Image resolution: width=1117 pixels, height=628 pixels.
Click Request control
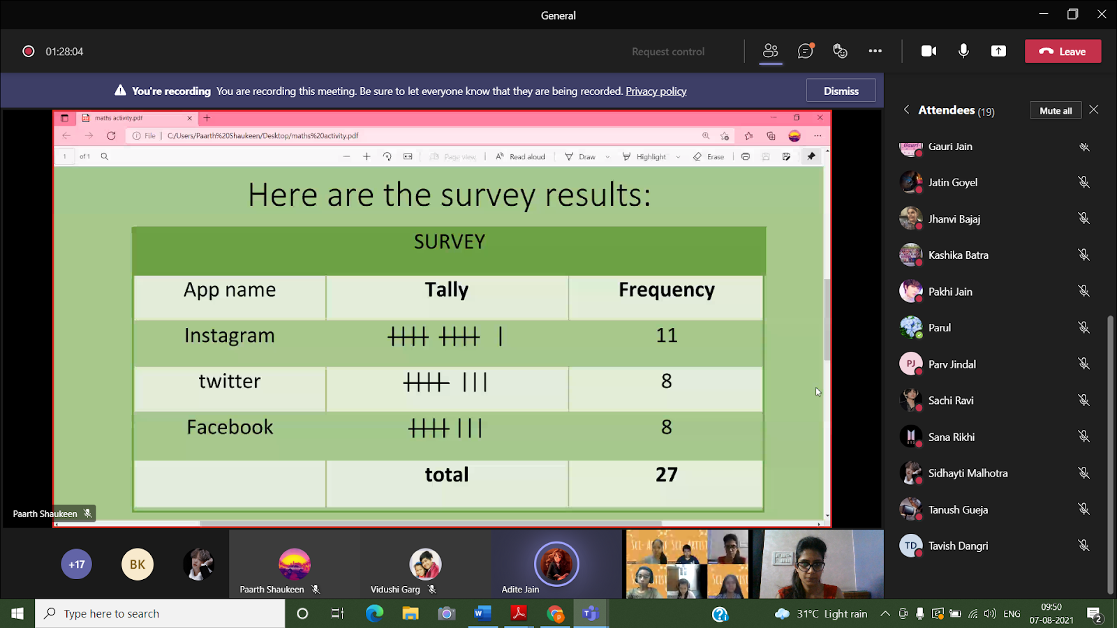pos(668,52)
